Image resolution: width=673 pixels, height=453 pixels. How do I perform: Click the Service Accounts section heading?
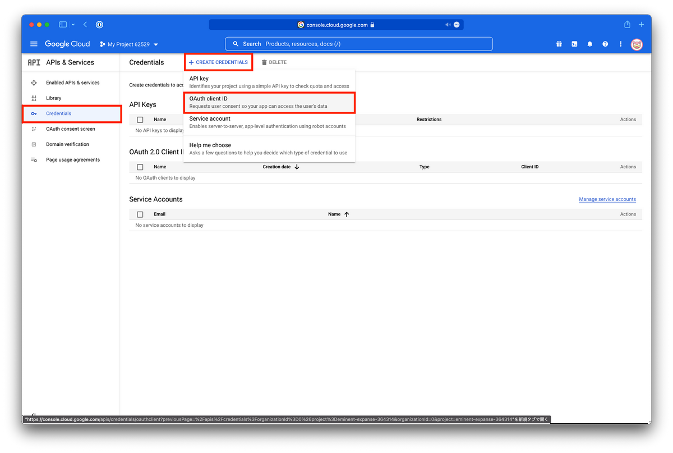click(x=156, y=199)
